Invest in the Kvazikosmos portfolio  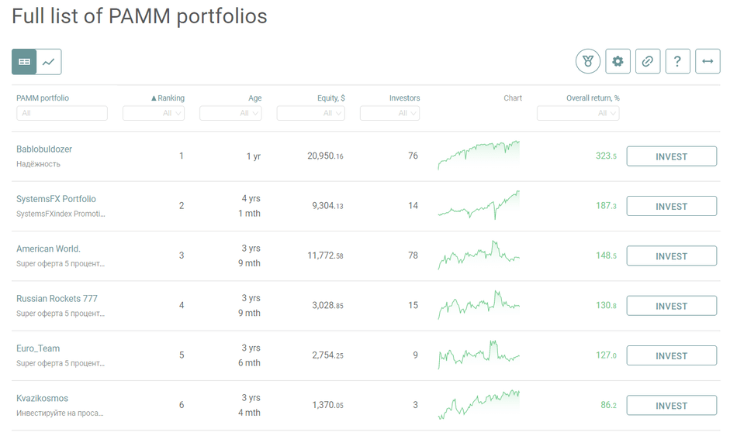(671, 406)
